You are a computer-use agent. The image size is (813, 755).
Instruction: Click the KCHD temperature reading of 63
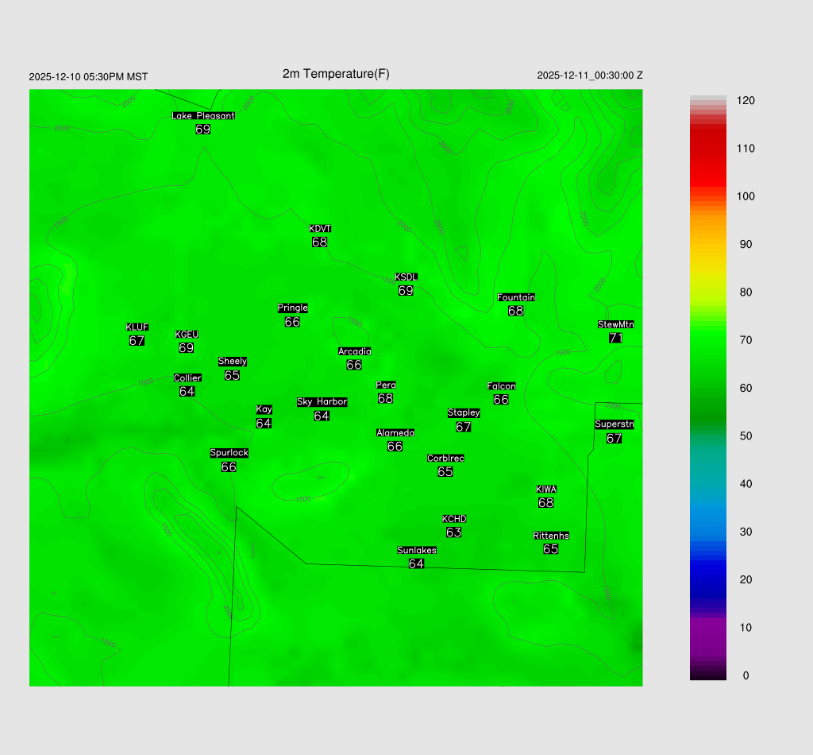[453, 532]
